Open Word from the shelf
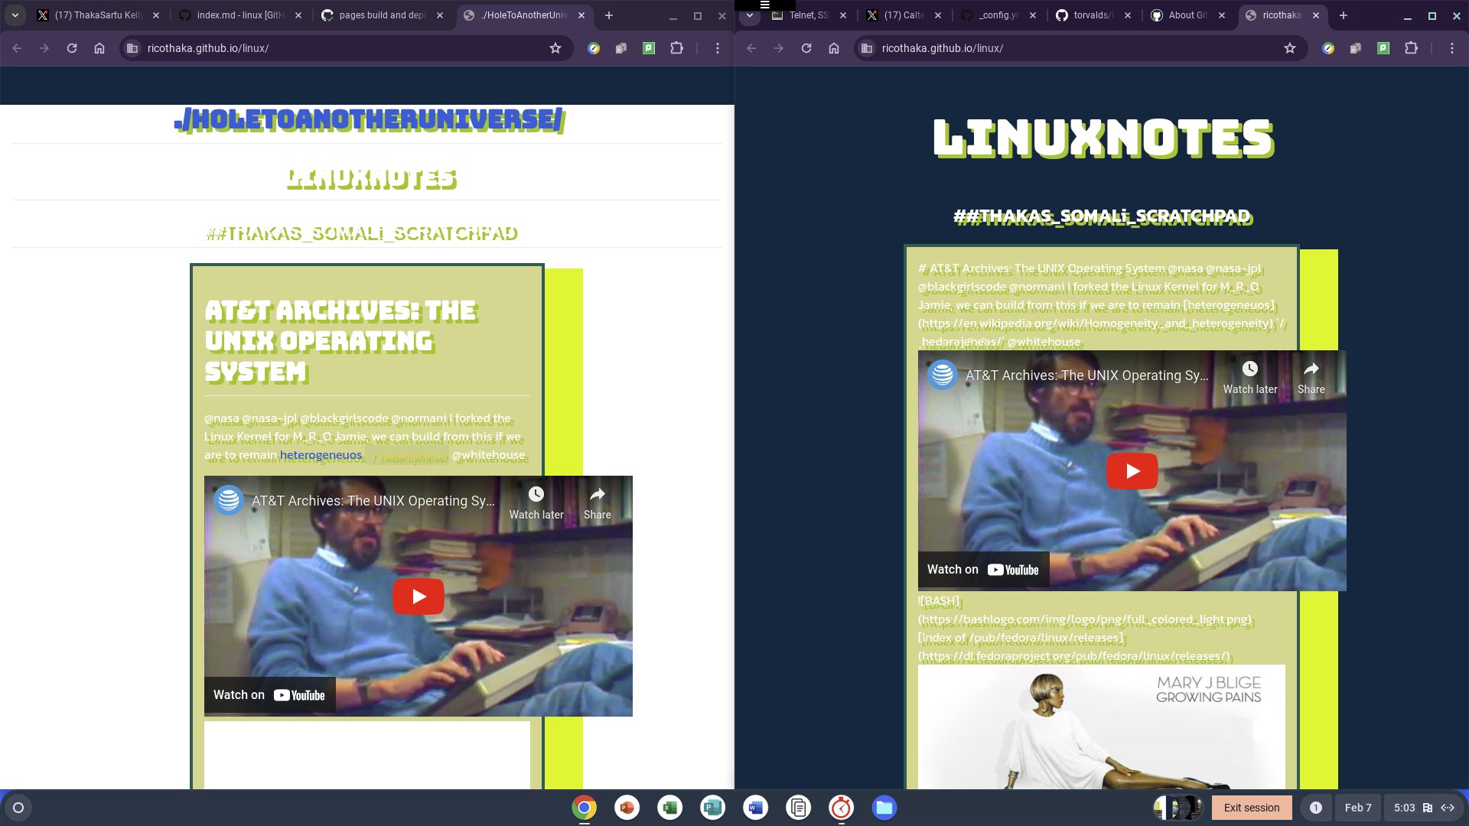 [755, 808]
